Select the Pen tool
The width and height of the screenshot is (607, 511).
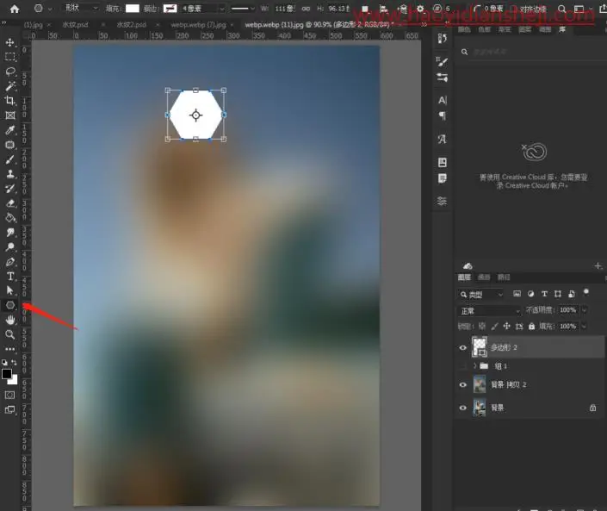coord(10,262)
